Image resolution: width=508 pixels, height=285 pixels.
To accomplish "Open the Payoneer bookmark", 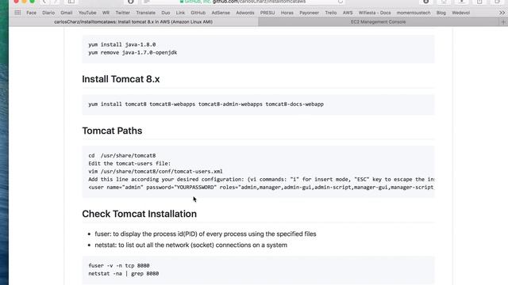I will pos(309,13).
